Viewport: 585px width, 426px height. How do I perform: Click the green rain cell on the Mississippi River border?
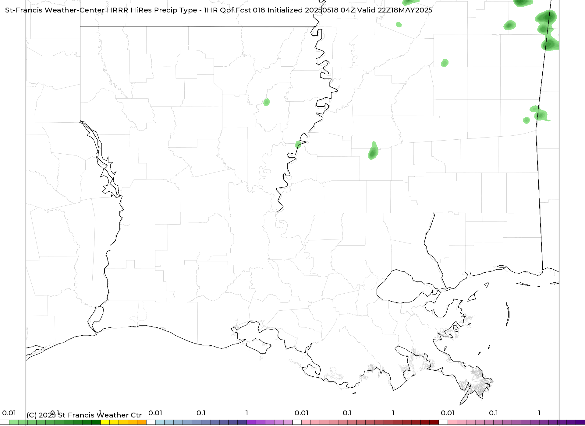coord(298,145)
